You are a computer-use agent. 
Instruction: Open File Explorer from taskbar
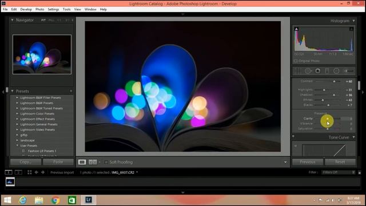39,200
